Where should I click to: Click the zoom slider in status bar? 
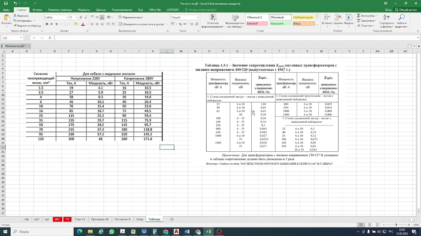[396, 225]
